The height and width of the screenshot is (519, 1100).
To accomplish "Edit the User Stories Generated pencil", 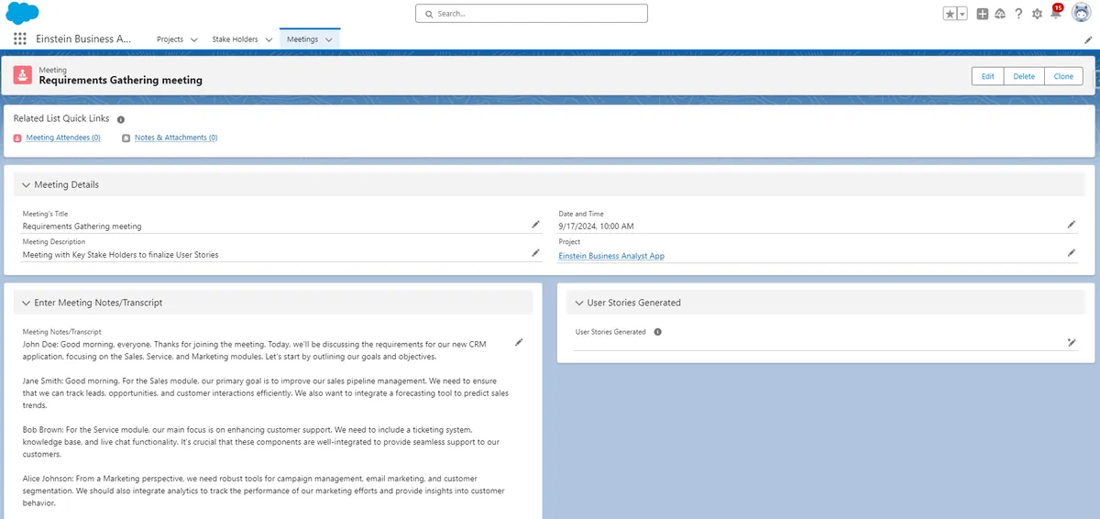I will click(x=1072, y=342).
